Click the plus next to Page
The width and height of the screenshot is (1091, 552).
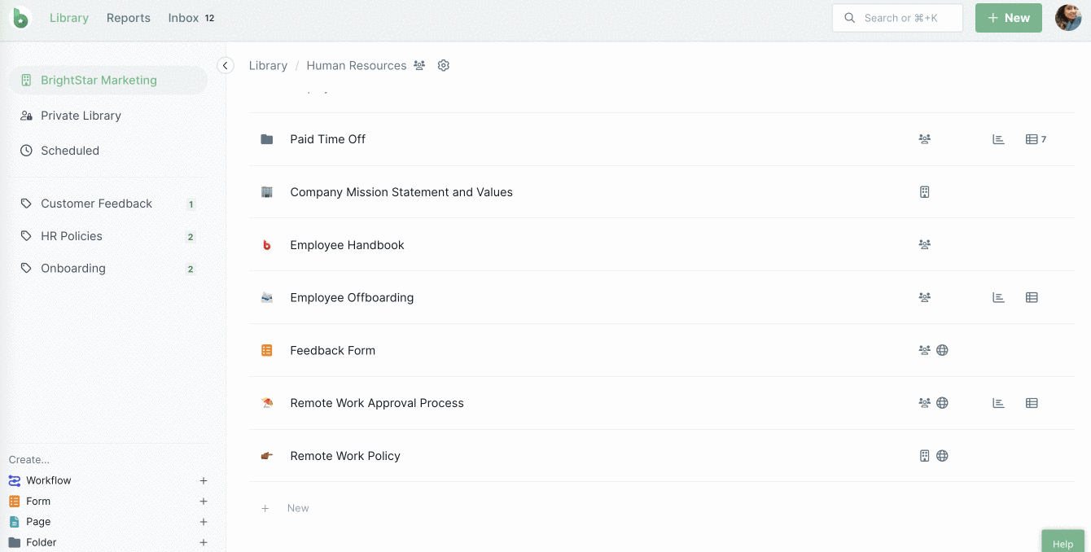204,522
